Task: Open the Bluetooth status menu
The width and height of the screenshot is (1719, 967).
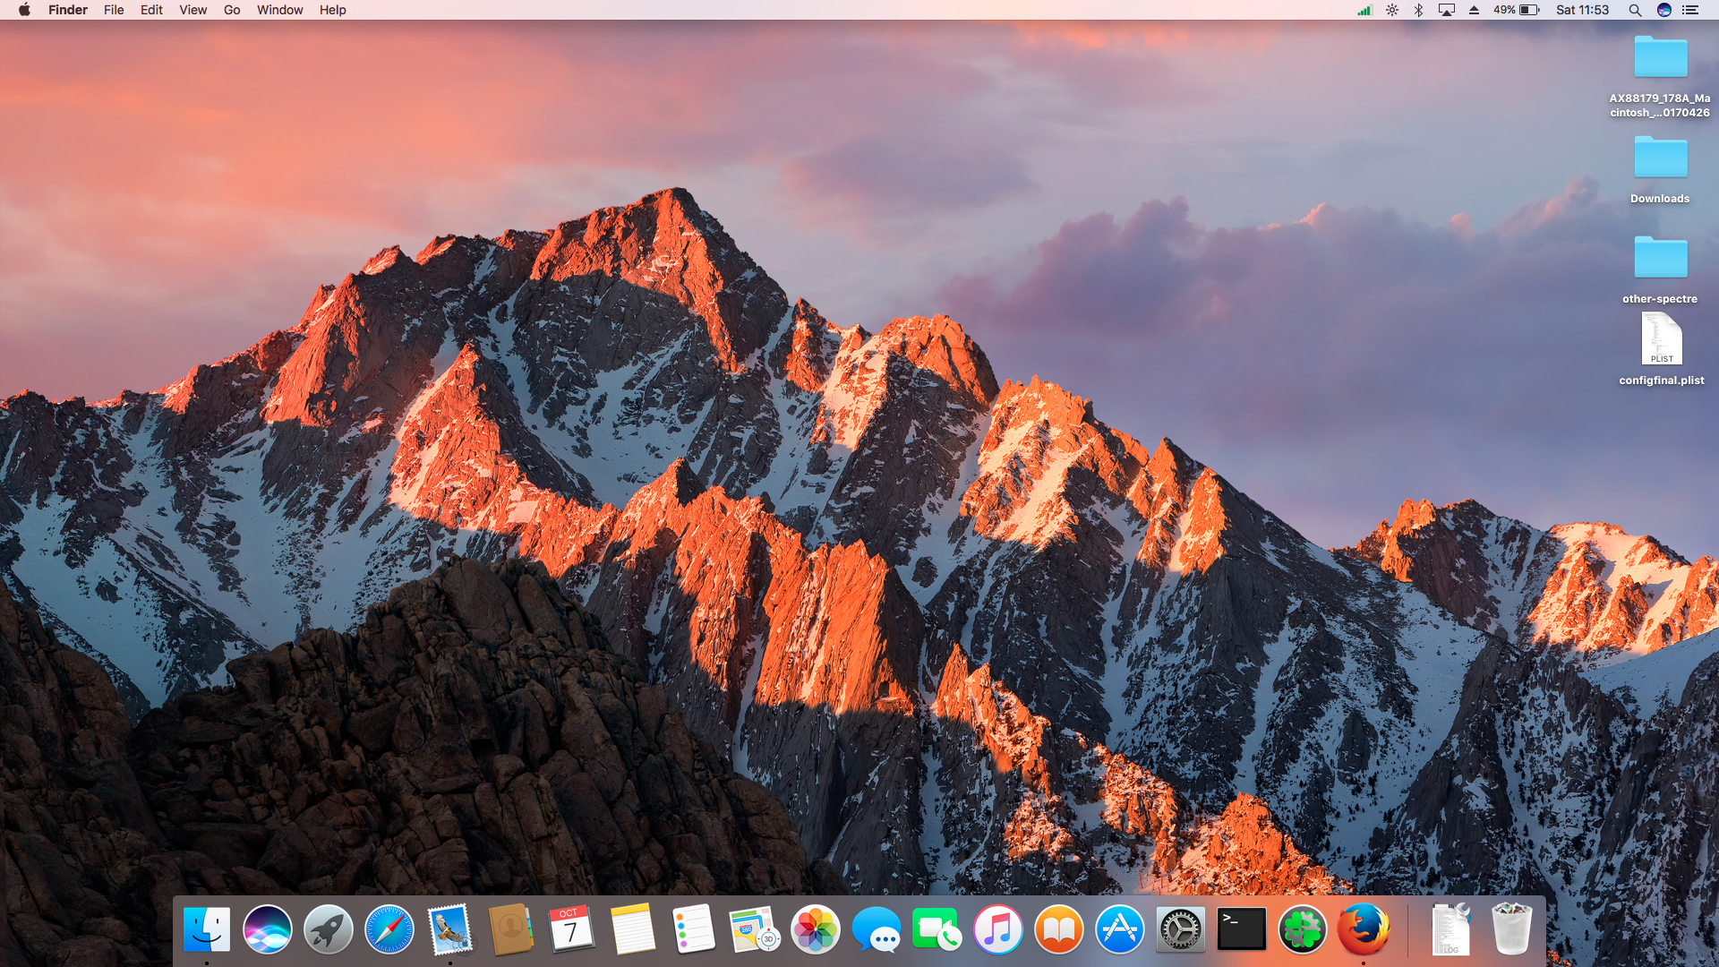Action: click(x=1418, y=10)
